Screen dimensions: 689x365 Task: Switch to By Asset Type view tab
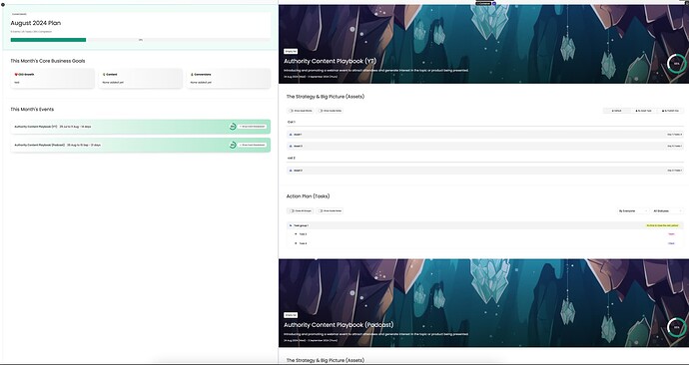pyautogui.click(x=644, y=111)
